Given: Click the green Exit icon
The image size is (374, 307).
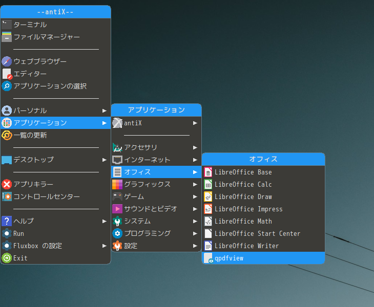Looking at the screenshot, I should tap(7, 258).
